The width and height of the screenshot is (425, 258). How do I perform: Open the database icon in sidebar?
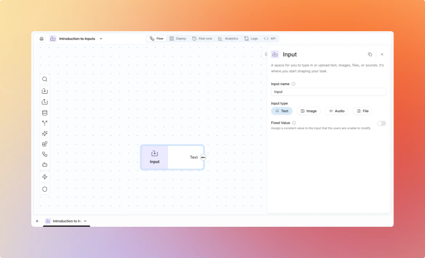[45, 113]
